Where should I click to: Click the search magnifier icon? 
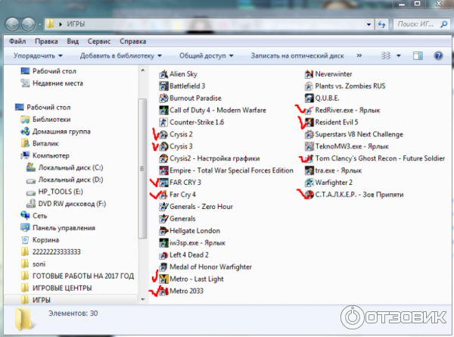[444, 24]
